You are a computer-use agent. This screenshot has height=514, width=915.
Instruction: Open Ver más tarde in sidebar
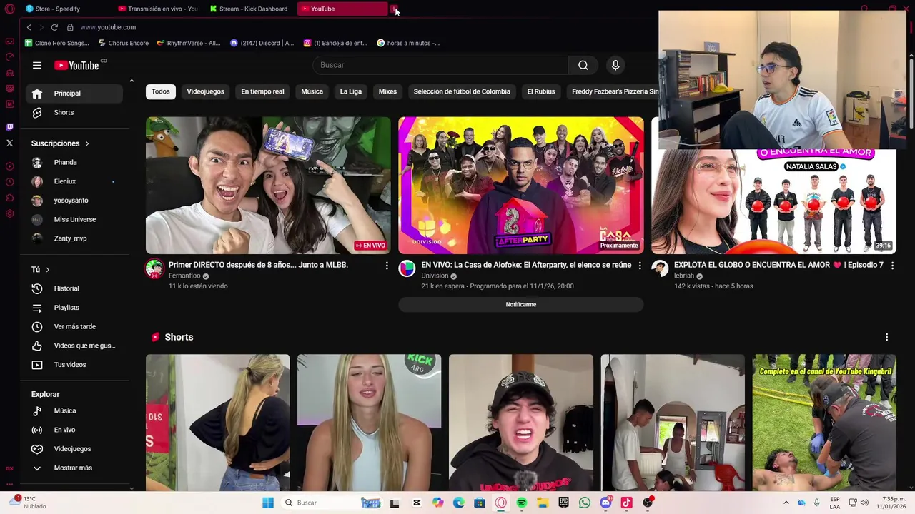pyautogui.click(x=73, y=326)
